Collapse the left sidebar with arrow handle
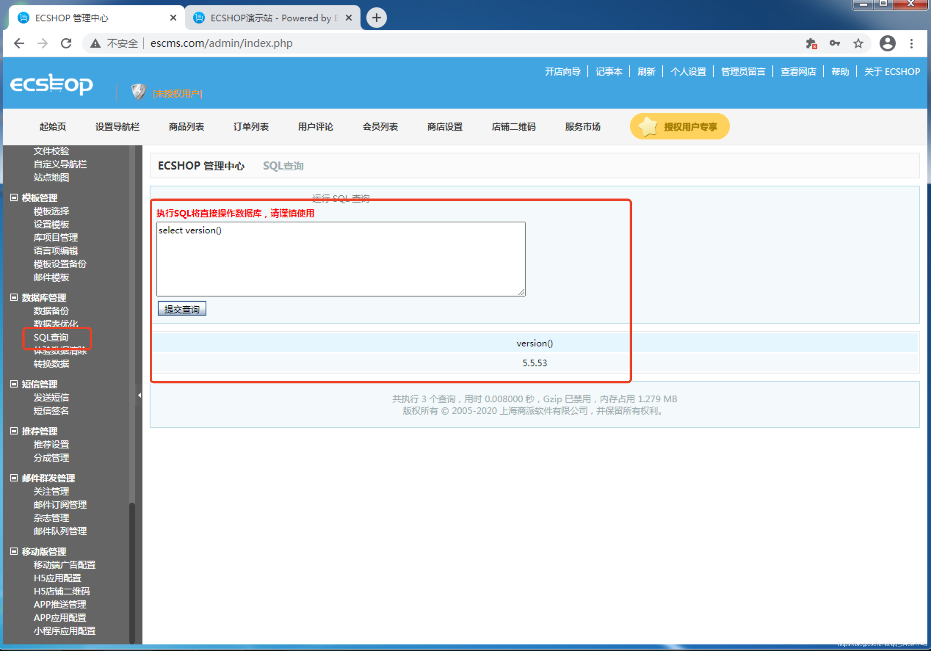 click(x=139, y=395)
